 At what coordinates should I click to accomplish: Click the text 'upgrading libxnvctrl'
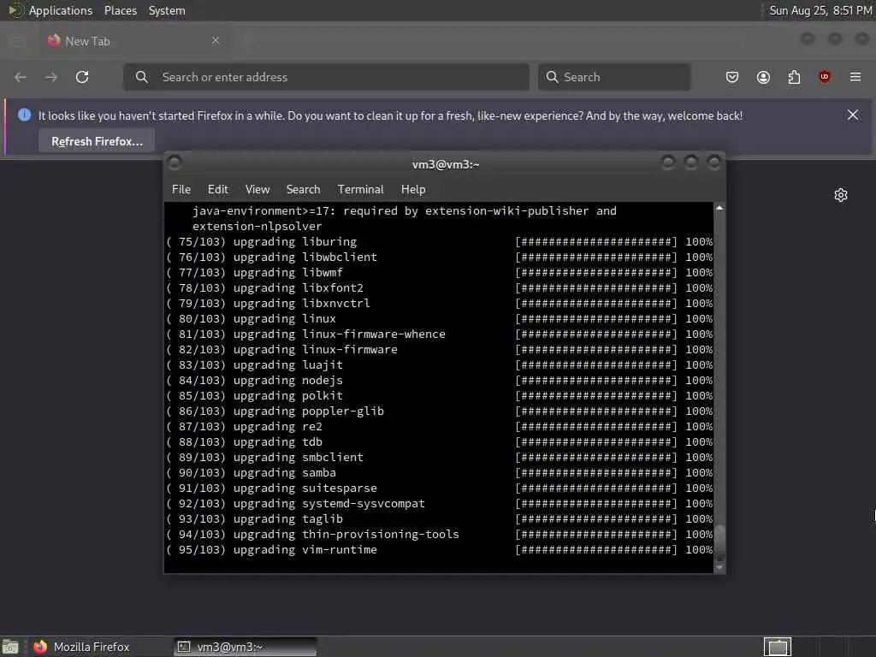pyautogui.click(x=302, y=304)
